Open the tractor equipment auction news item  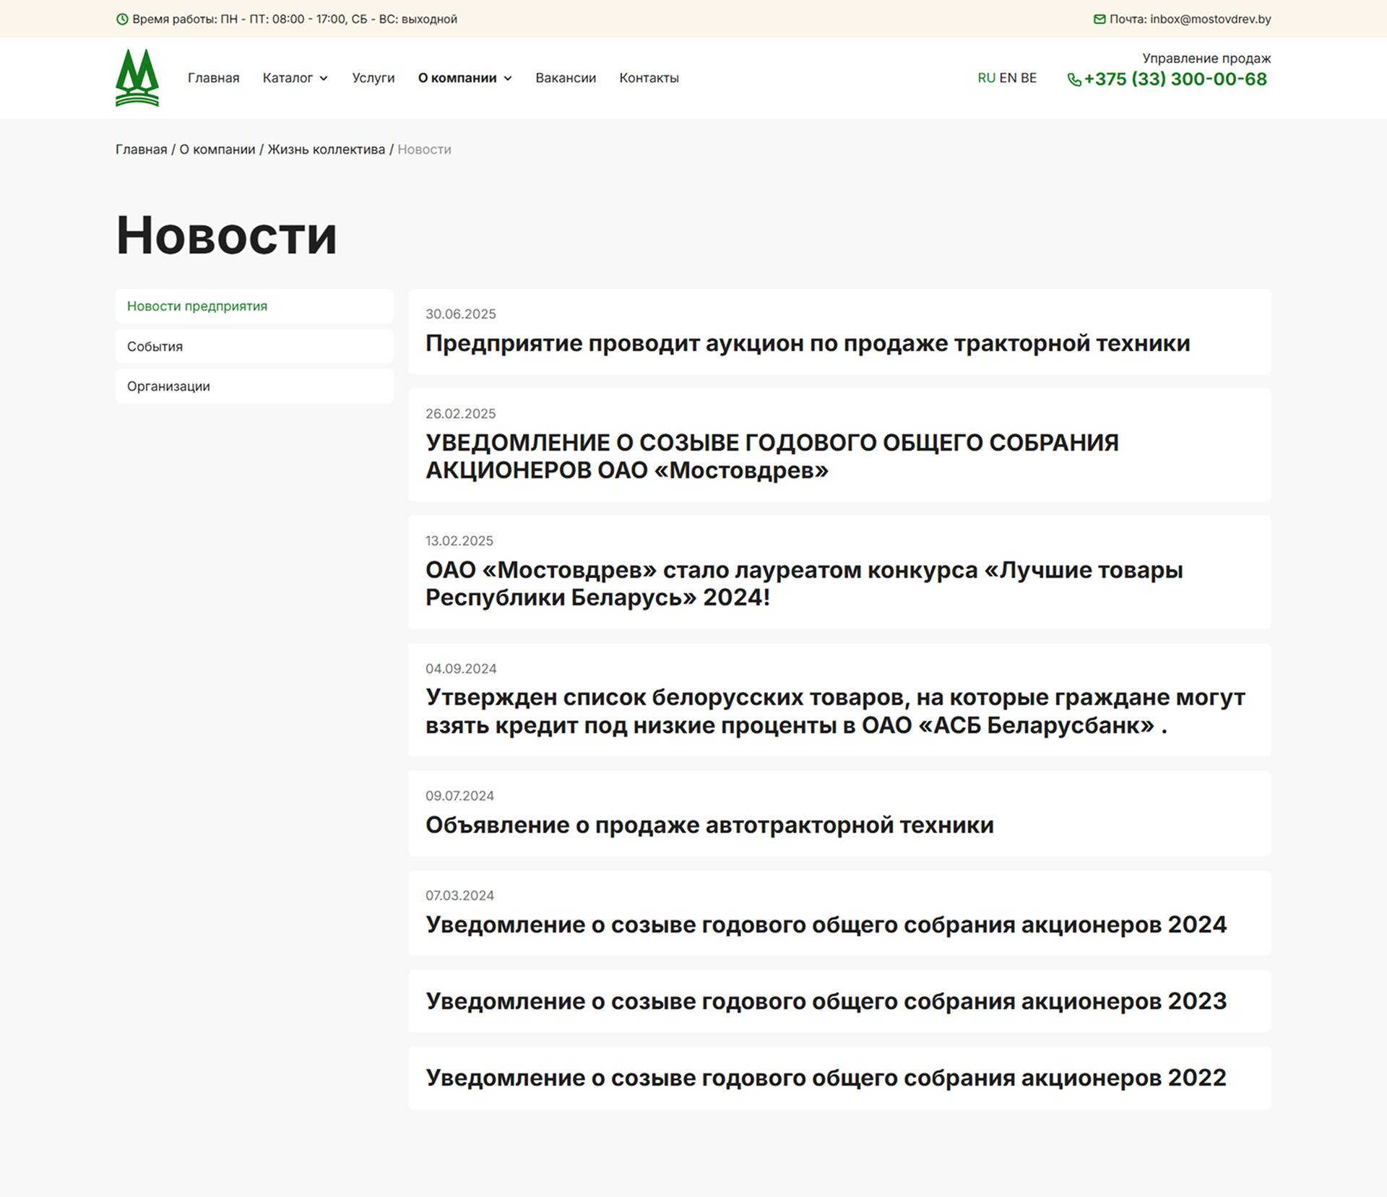pos(807,344)
